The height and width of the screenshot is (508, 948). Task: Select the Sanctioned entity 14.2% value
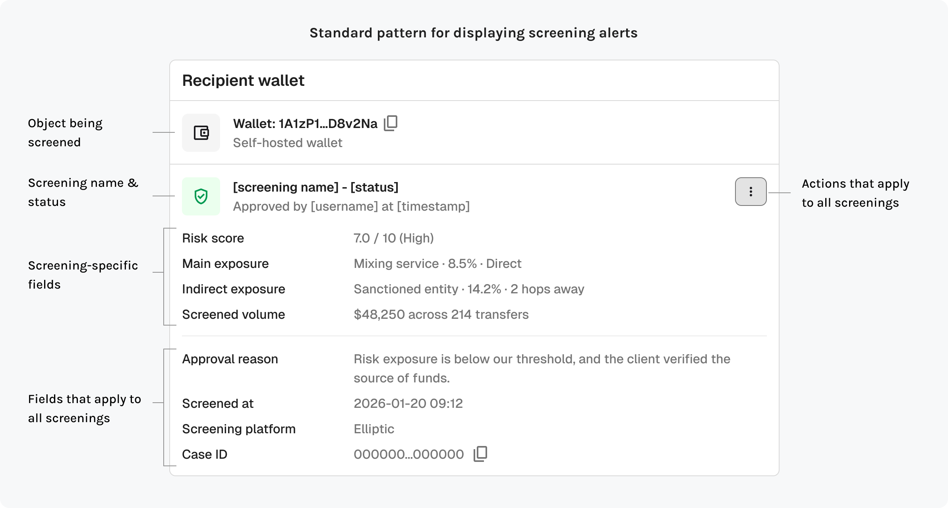click(469, 289)
